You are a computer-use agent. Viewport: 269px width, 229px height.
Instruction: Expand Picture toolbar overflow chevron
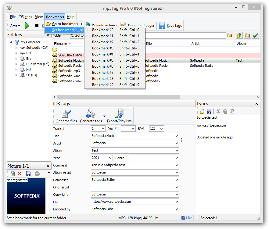49,172
